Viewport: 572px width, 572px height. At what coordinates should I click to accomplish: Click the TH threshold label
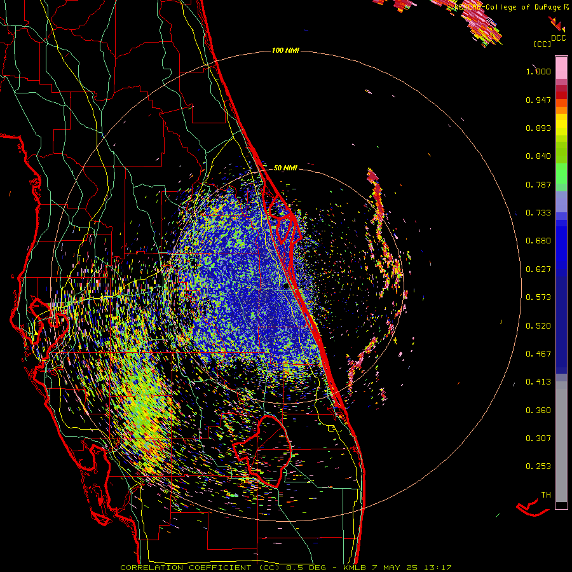[x=546, y=495]
